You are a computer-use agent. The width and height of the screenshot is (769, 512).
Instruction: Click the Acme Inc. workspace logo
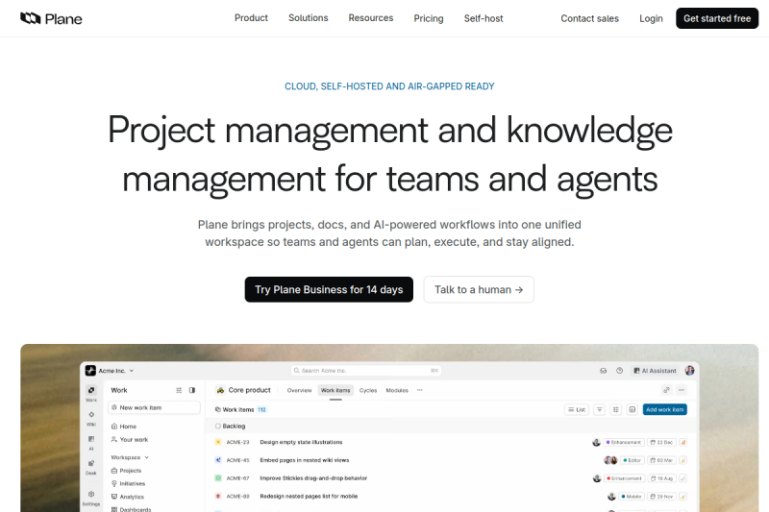pyautogui.click(x=90, y=371)
